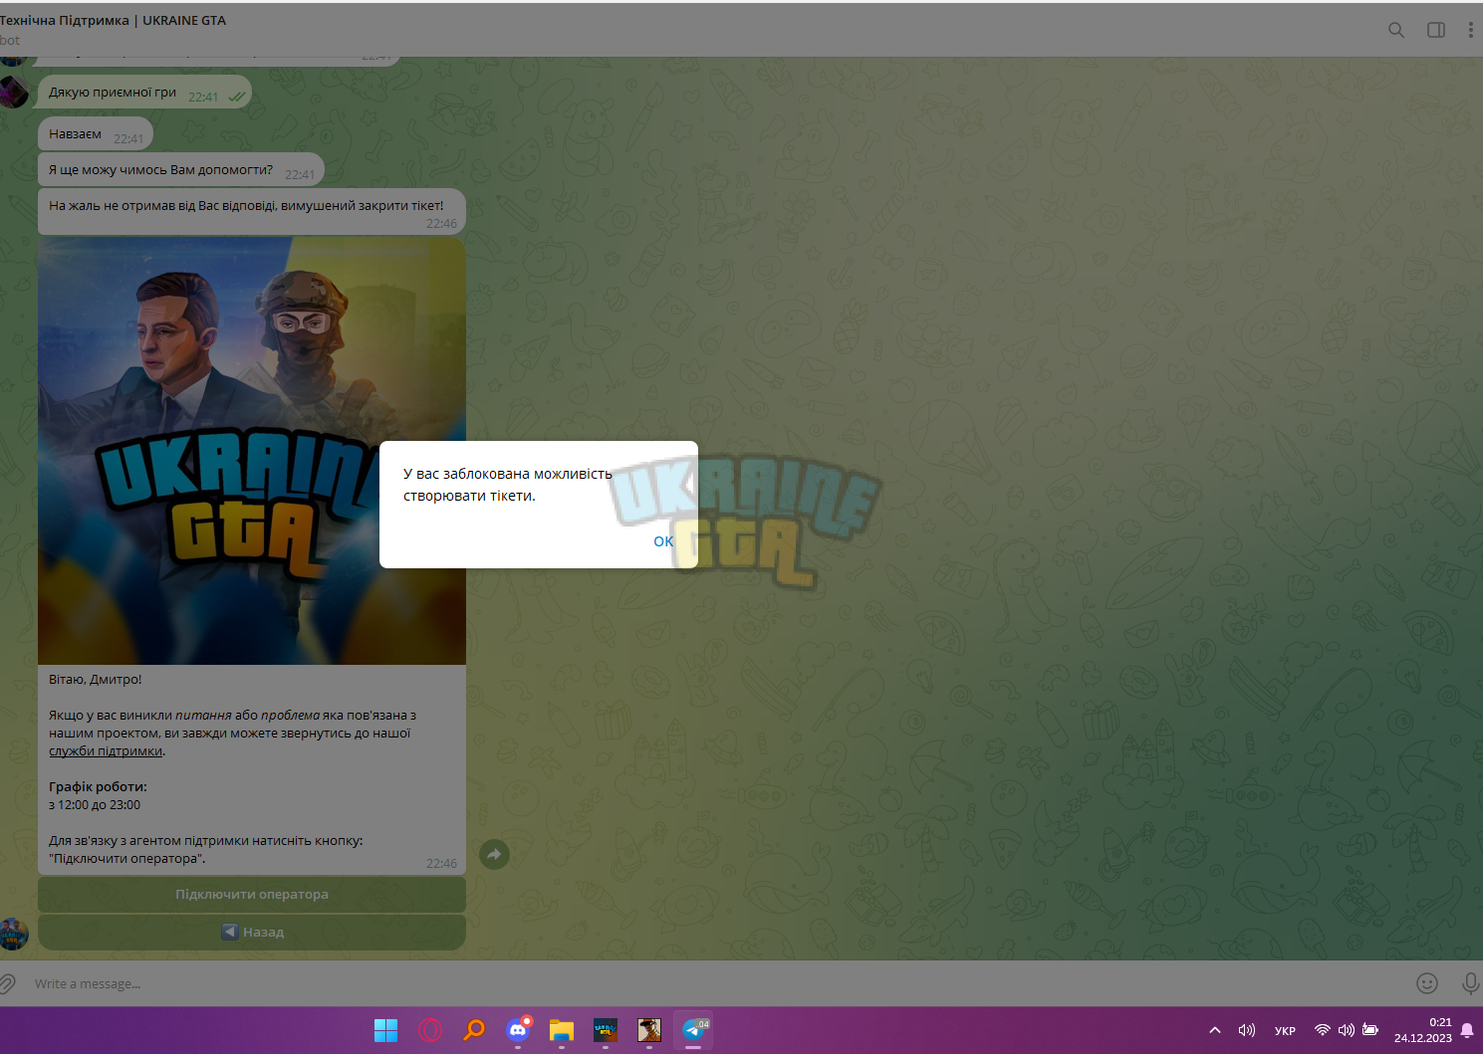Open File Explorer from the taskbar
This screenshot has height=1054, width=1483.
(562, 1030)
